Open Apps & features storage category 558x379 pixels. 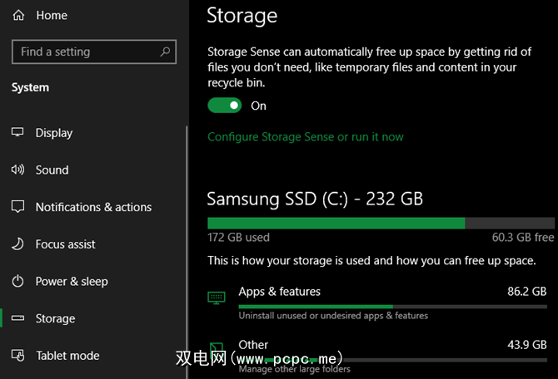pyautogui.click(x=279, y=292)
